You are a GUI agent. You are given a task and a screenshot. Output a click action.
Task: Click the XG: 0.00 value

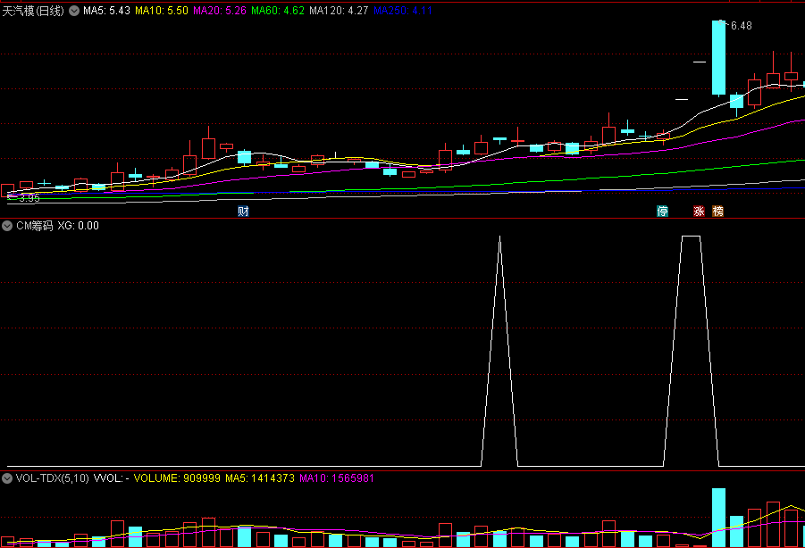point(78,226)
